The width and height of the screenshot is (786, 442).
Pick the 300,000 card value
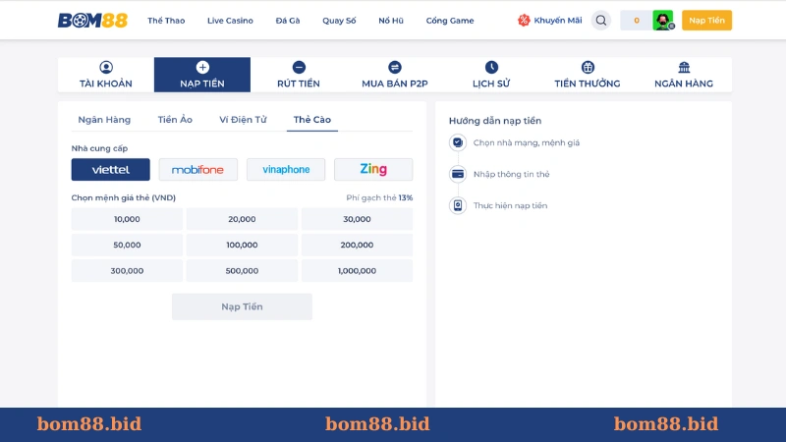tap(127, 271)
